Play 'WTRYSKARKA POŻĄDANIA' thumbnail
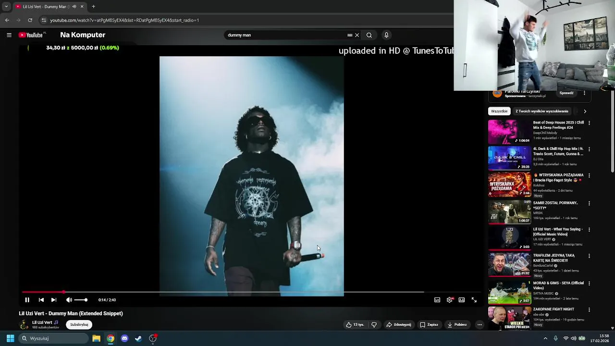615x346 pixels. (x=509, y=185)
